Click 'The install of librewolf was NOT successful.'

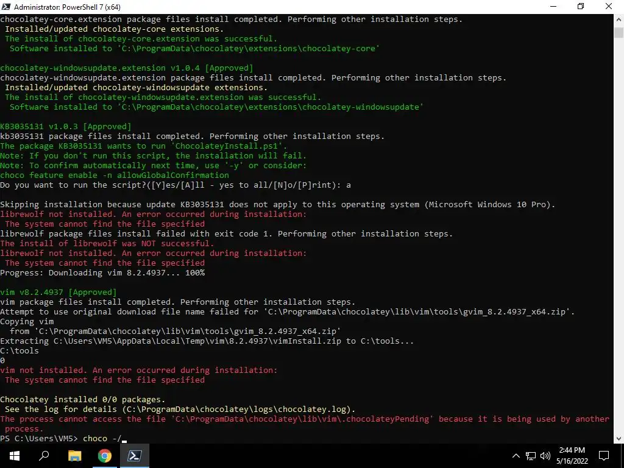pos(107,244)
